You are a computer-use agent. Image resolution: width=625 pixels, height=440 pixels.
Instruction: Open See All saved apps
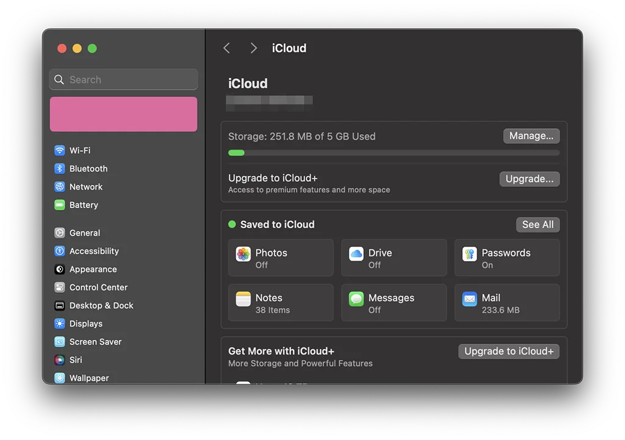538,225
